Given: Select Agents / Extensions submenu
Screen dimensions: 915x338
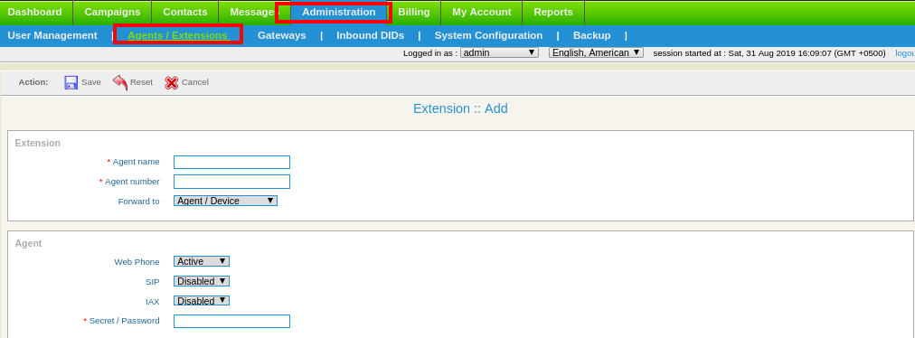Looking at the screenshot, I should coord(177,35).
